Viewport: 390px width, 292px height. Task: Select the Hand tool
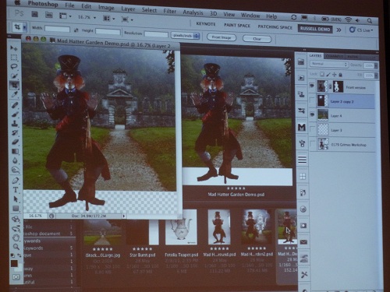16,237
